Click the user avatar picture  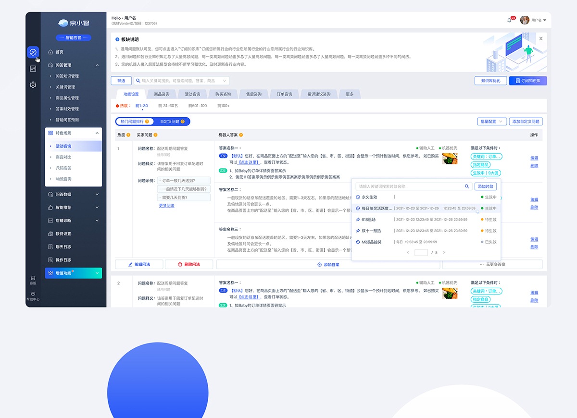point(525,20)
